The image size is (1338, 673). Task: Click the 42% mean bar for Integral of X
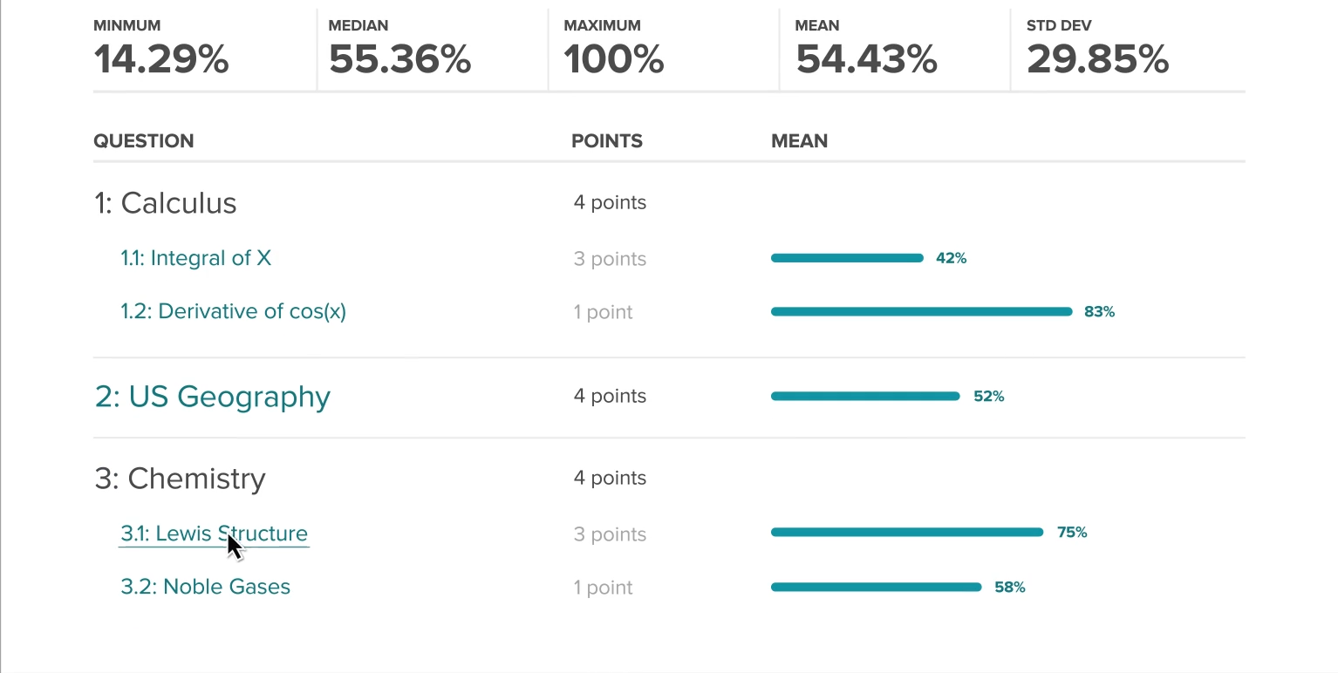pyautogui.click(x=846, y=258)
